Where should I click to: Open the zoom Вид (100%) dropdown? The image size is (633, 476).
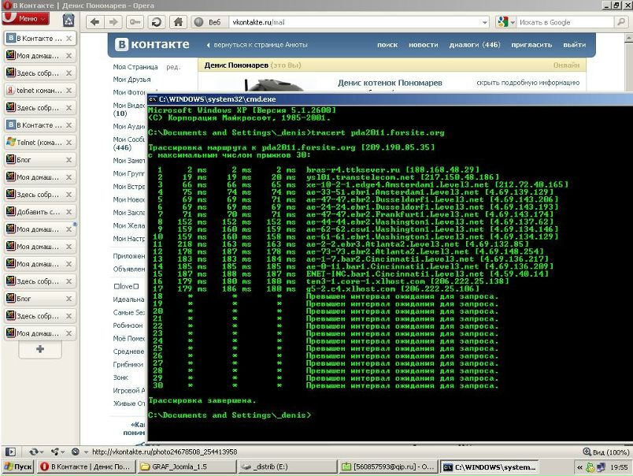tap(605, 452)
